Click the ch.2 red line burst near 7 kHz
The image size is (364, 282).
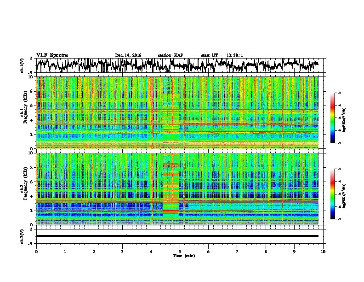(x=171, y=175)
